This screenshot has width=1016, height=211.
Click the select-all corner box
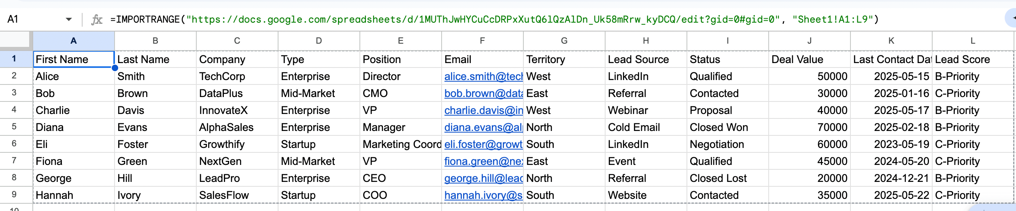(x=15, y=40)
